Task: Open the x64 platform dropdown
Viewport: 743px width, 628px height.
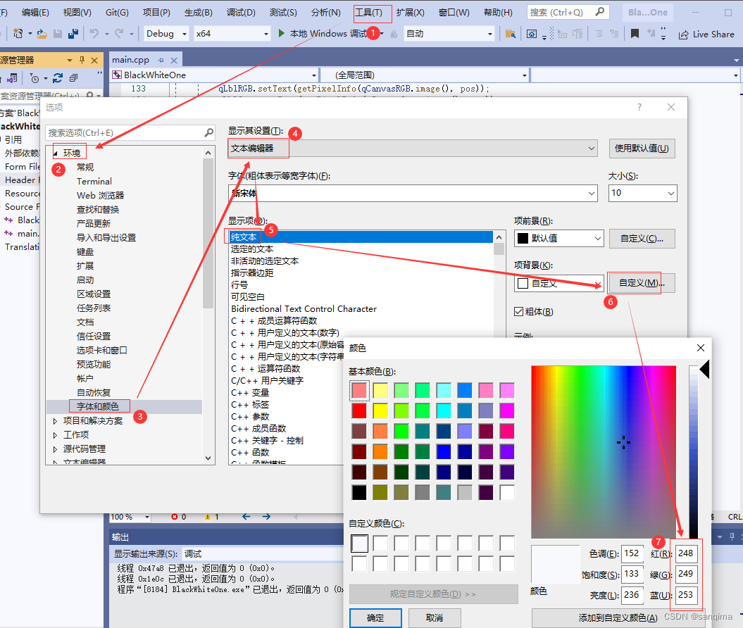Action: (266, 34)
